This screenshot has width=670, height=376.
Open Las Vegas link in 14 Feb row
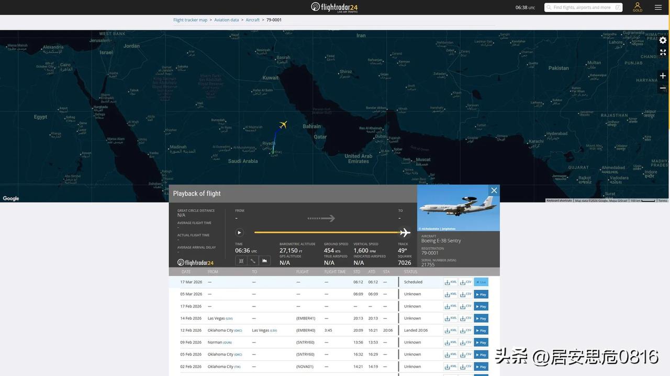(x=220, y=318)
